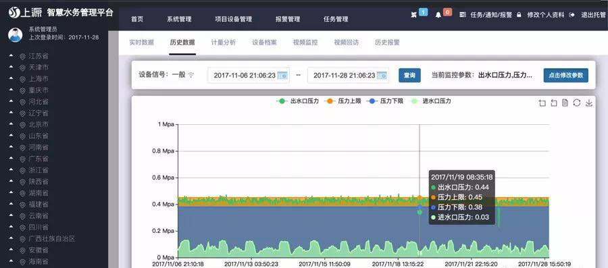
Task: Click the 2017/11/13 03:50:23 axis label
Action: [252, 264]
